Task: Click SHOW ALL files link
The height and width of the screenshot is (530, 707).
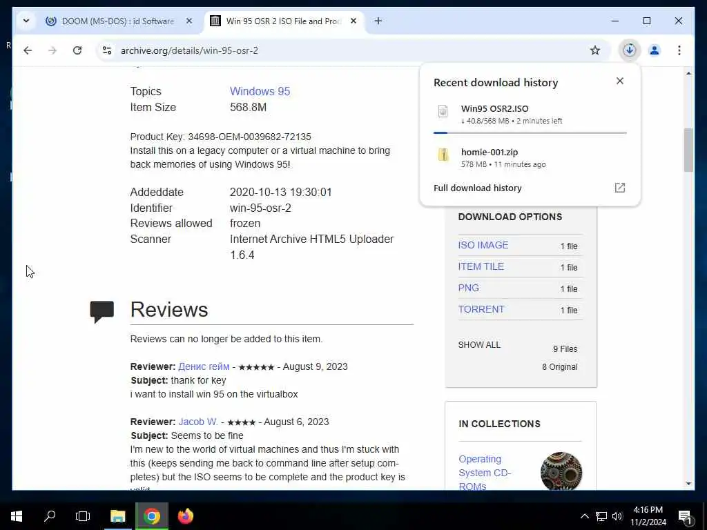Action: click(479, 345)
